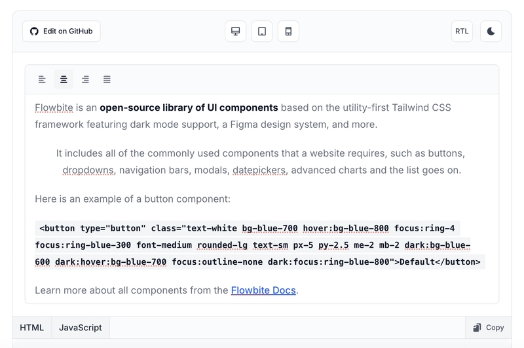The image size is (524, 348).
Task: Switch preview to mobile view icon
Action: [x=288, y=31]
